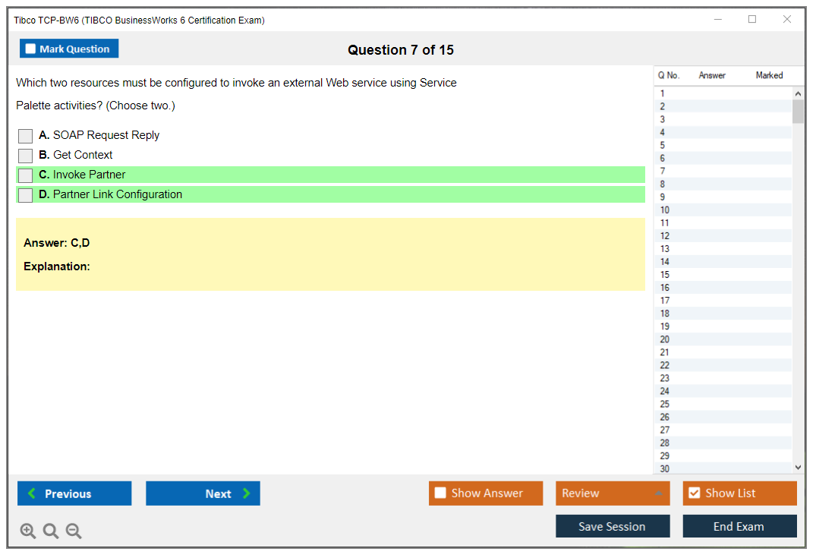Maximize the exam window

pyautogui.click(x=752, y=20)
